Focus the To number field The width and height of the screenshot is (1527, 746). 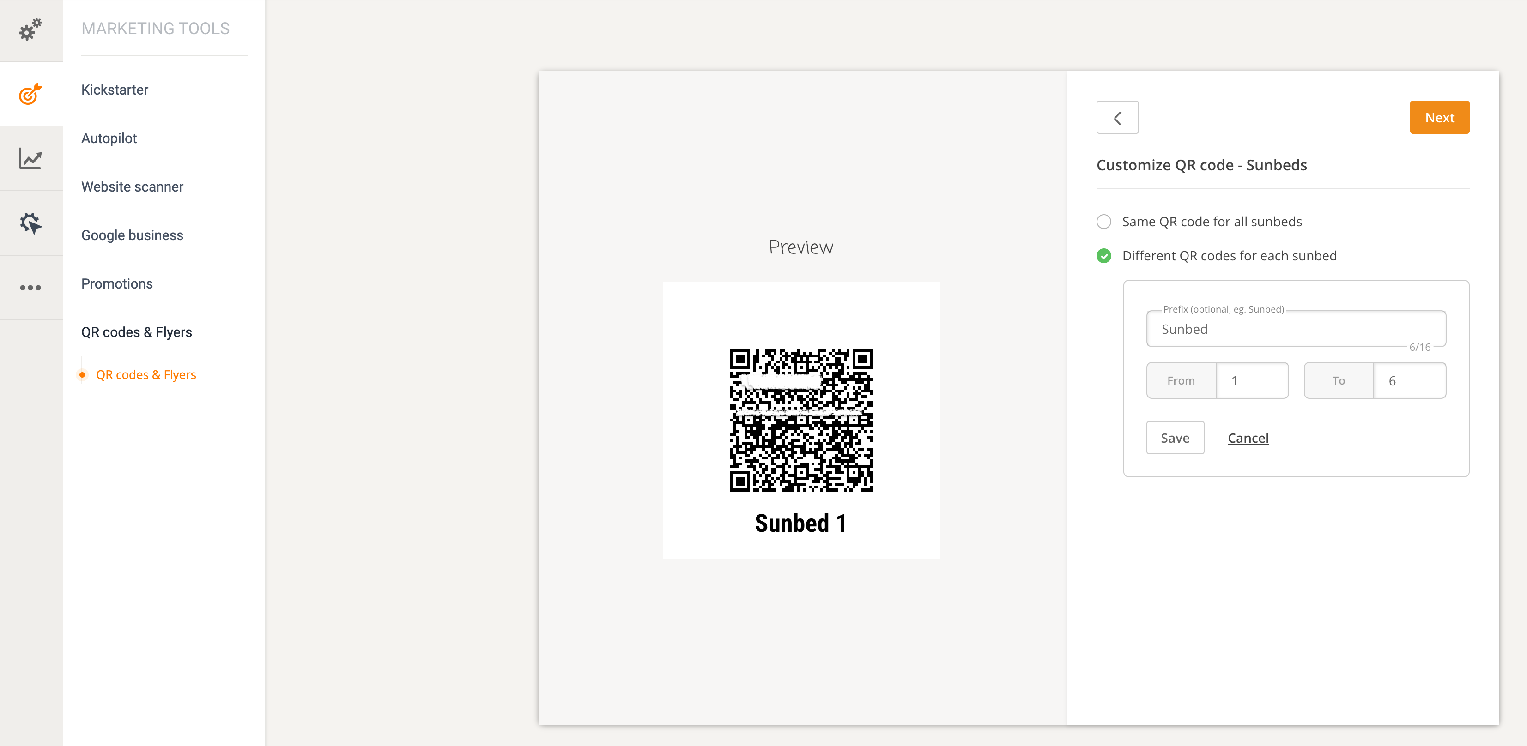pyautogui.click(x=1410, y=380)
